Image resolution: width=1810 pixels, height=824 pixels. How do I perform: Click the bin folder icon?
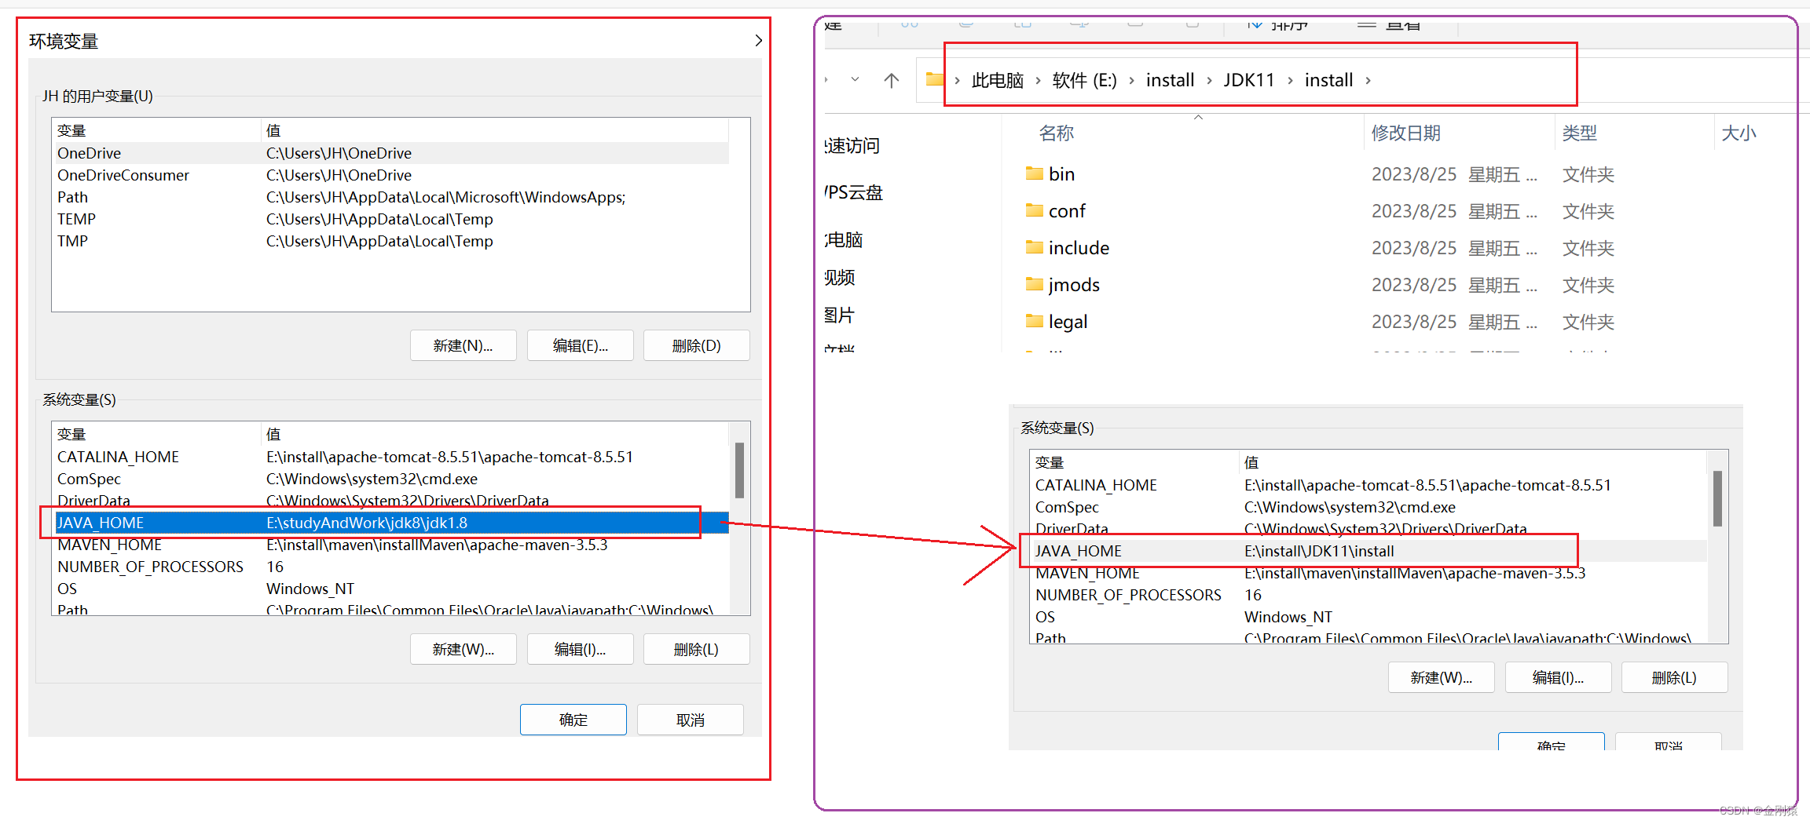1034,173
